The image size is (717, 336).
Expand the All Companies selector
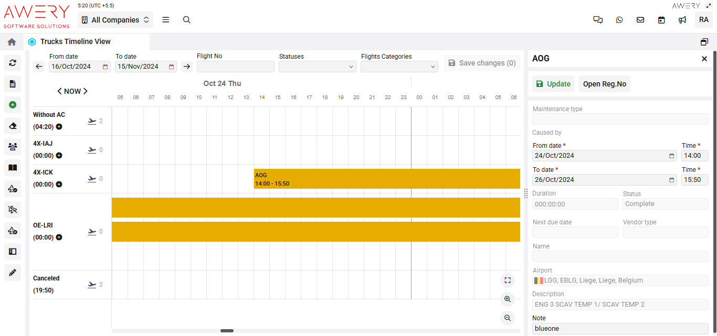(x=115, y=20)
